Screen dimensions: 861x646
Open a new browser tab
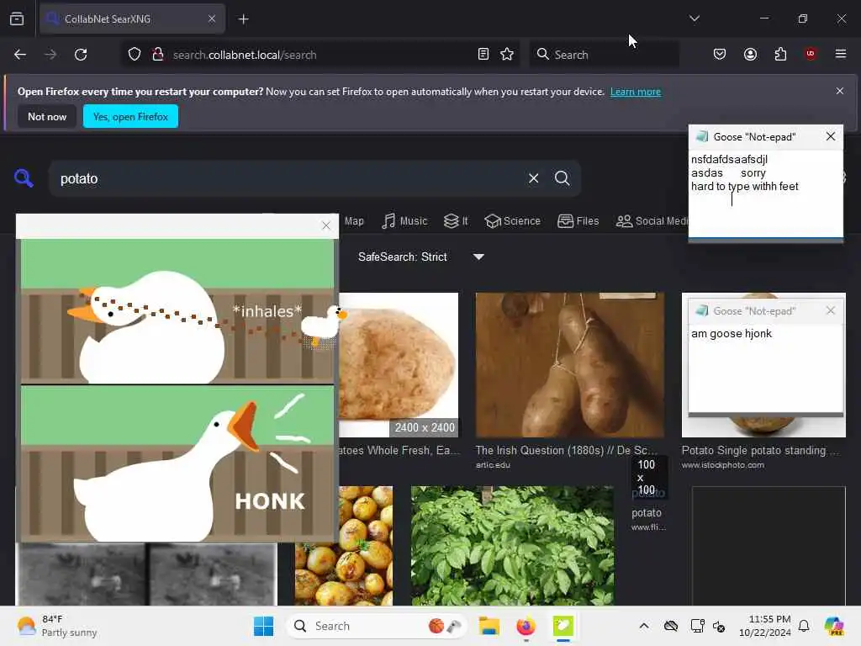pos(243,19)
